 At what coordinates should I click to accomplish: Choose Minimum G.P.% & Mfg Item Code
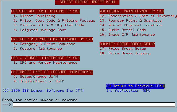point(49,25)
